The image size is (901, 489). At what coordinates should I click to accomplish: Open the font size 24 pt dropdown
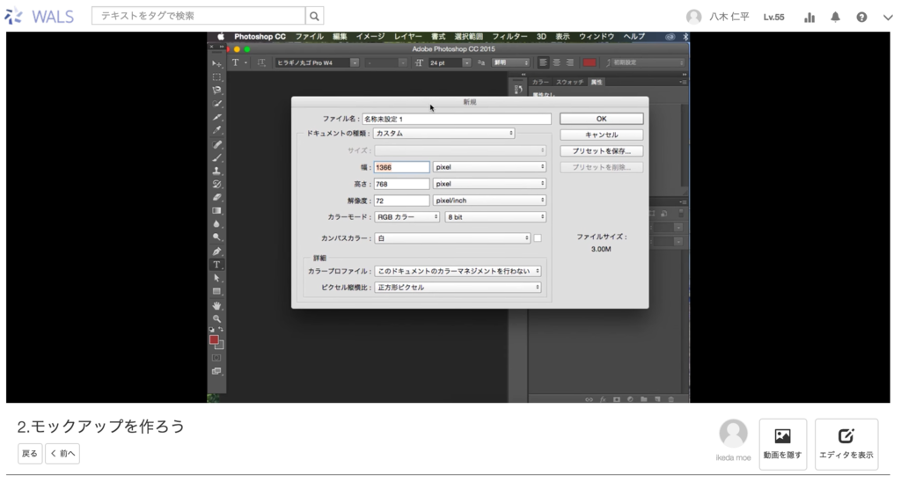click(450, 62)
